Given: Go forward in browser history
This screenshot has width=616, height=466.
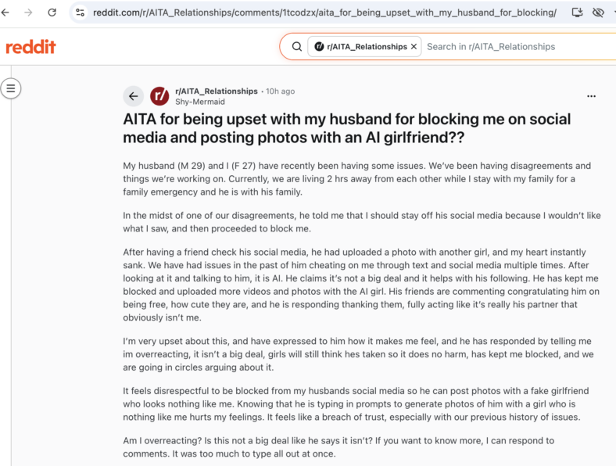Looking at the screenshot, I should click(x=28, y=13).
